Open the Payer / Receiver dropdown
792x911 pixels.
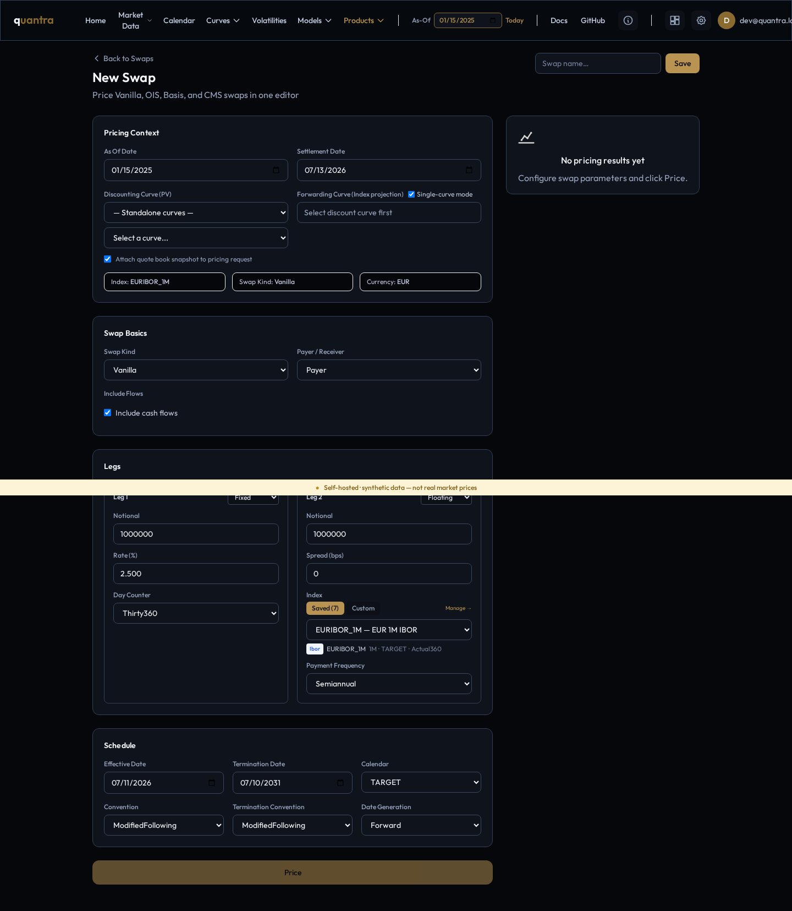[389, 370]
